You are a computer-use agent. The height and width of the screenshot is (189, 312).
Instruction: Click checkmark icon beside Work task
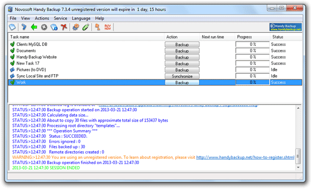pos(12,82)
